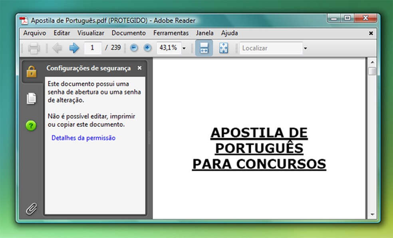Viewport: 393px width, 238px height.
Task: Go to the next page using the blue arrow
Action: pyautogui.click(x=74, y=48)
